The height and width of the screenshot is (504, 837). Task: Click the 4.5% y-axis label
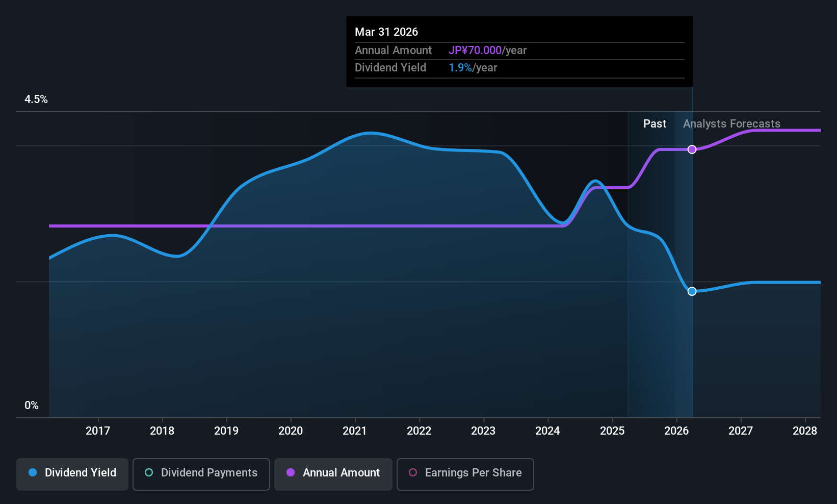(x=36, y=99)
